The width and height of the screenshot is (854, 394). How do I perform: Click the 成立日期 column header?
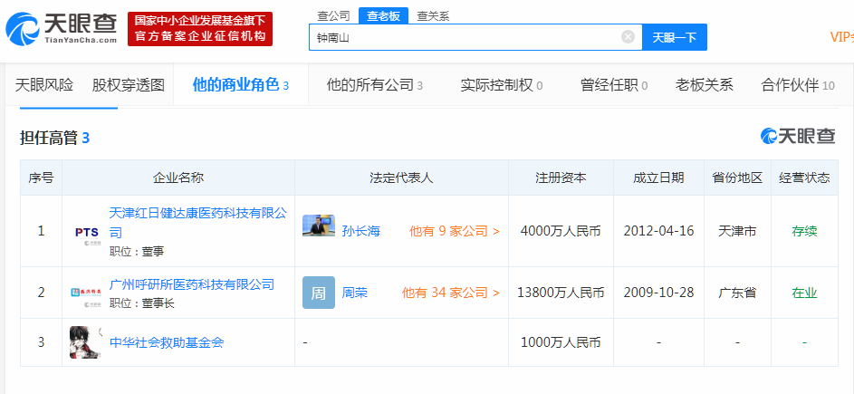click(658, 178)
